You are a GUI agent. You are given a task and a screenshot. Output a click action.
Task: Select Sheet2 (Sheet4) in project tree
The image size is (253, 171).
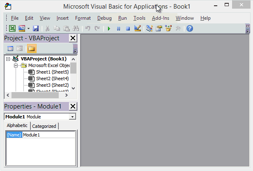(53, 79)
